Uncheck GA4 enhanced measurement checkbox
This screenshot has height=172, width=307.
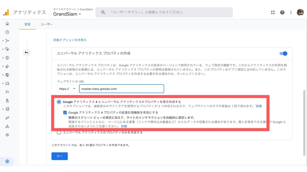pyautogui.click(x=65, y=113)
